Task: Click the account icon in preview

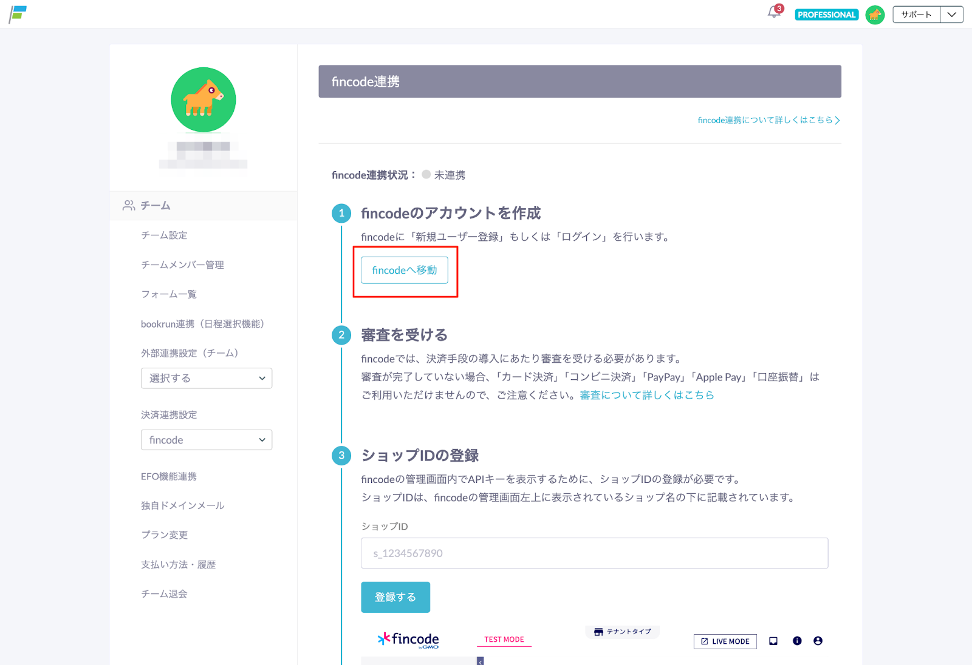Action: point(818,641)
